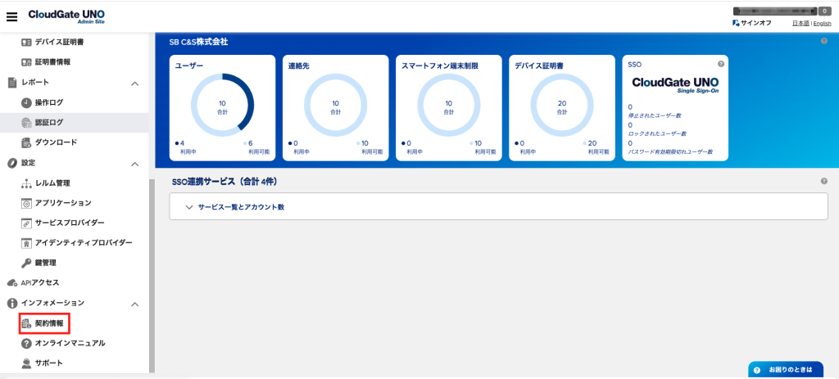This screenshot has height=379, width=839.
Task: Collapse the インフォメーション section chevron
Action: click(135, 304)
